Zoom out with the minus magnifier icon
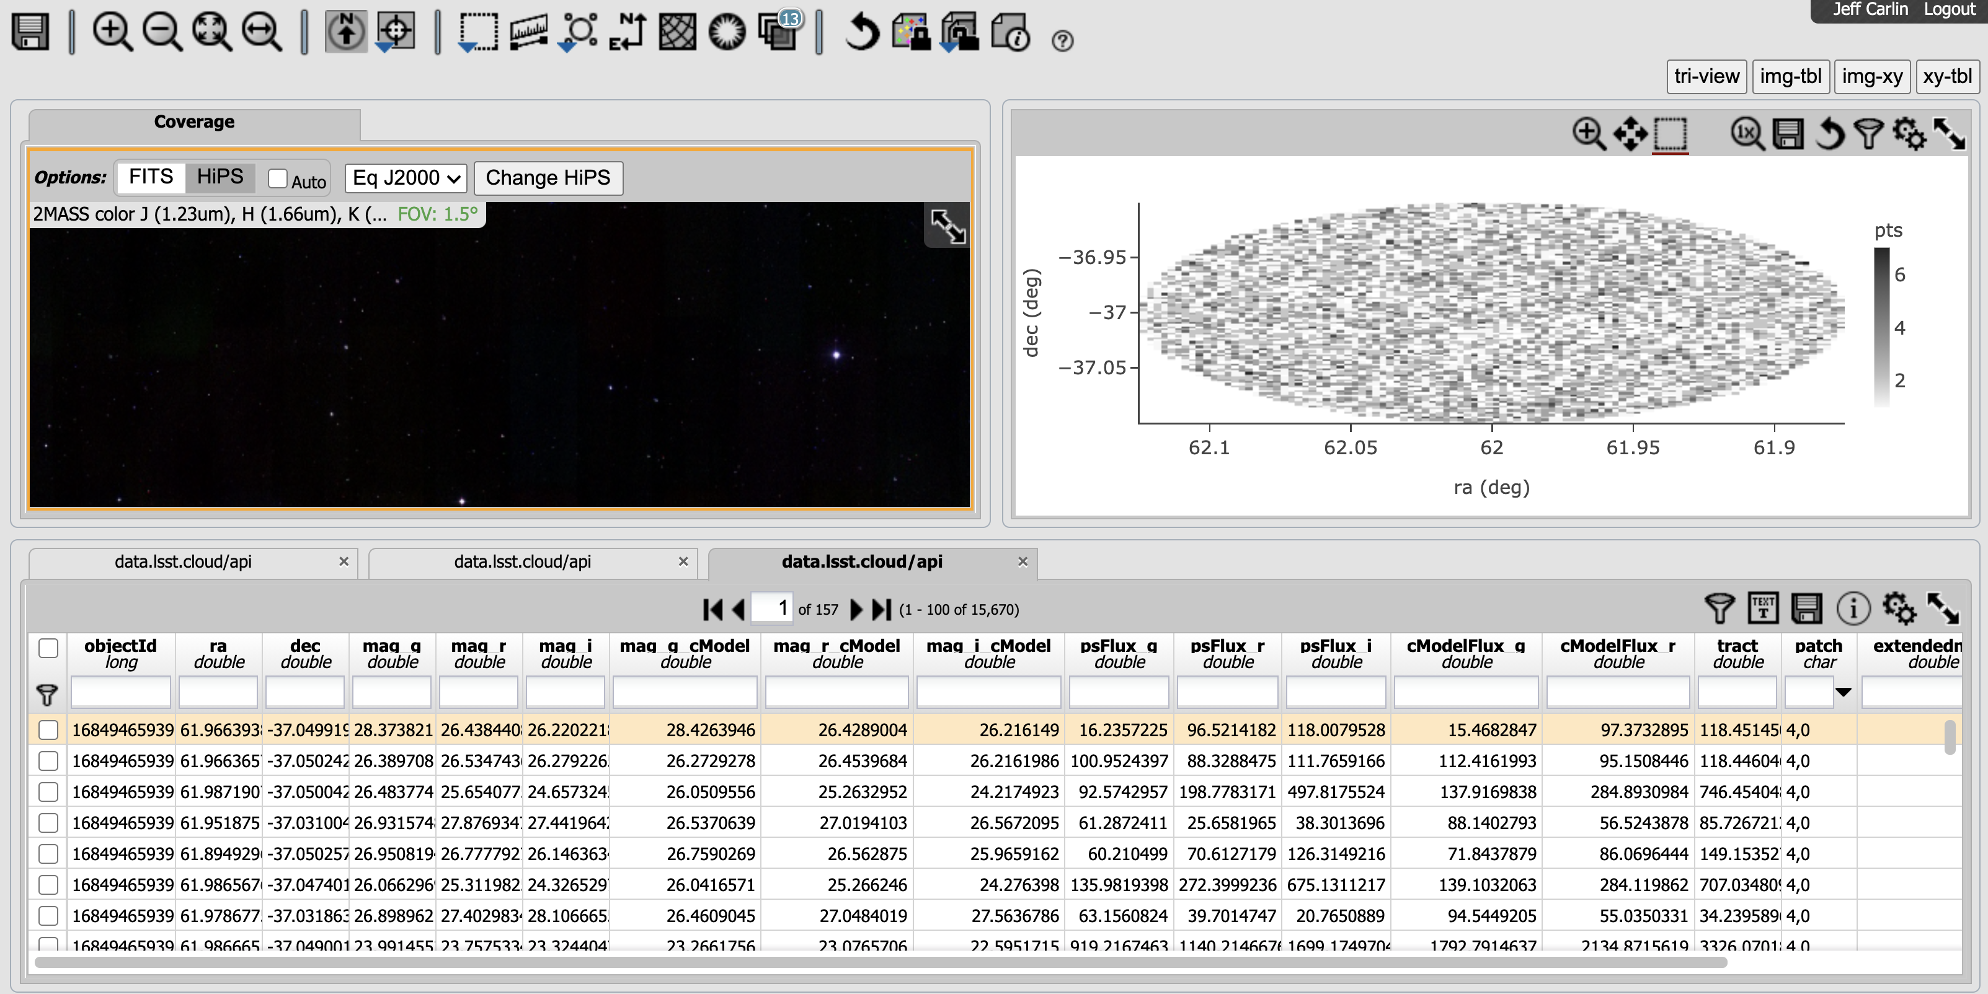 coord(163,32)
